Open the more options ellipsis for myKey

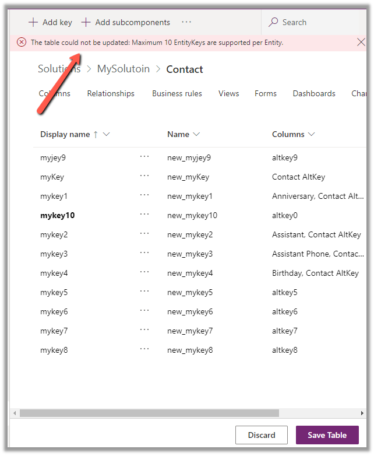pyautogui.click(x=144, y=176)
